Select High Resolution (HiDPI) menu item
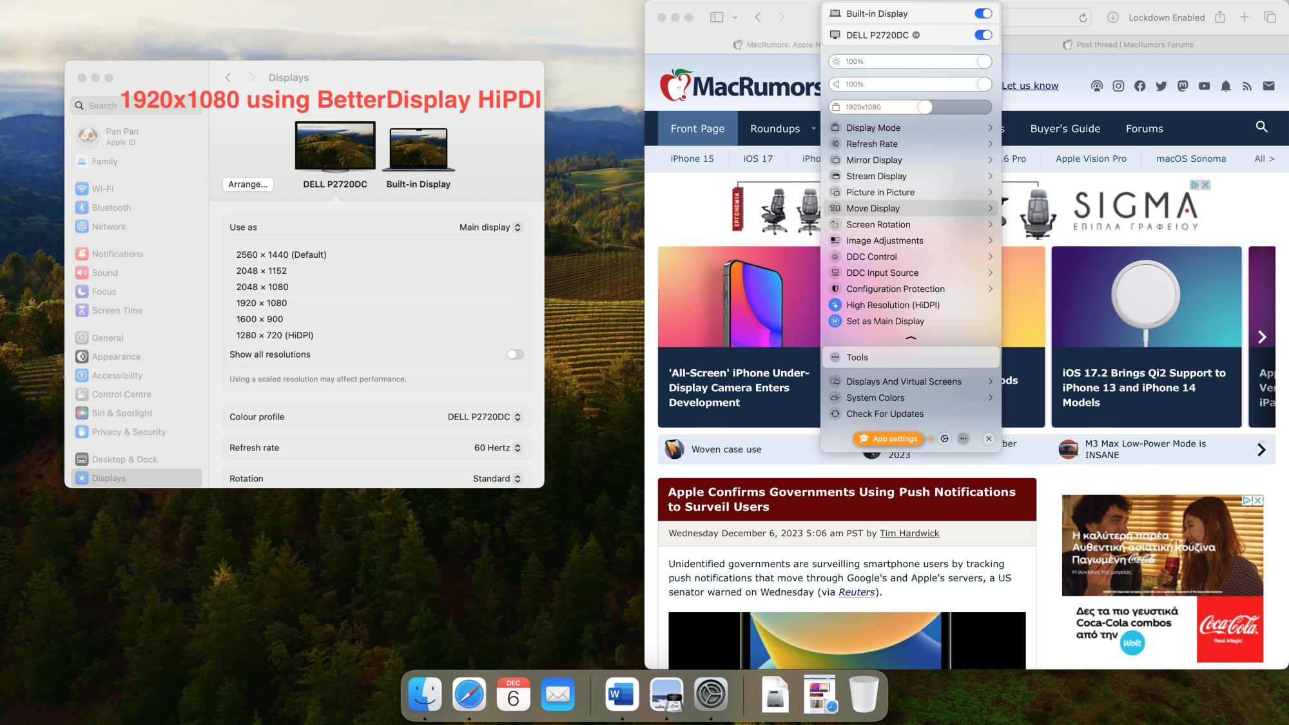Screen dimensions: 1289x725 click(893, 305)
